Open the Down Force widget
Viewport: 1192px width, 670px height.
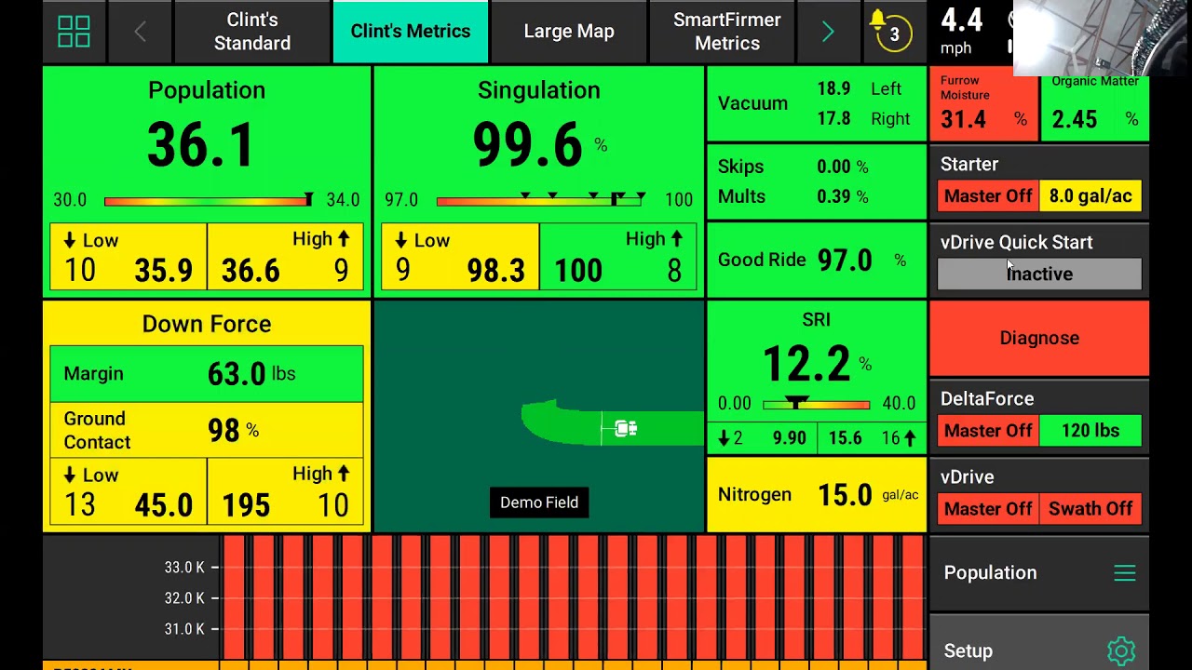click(x=207, y=416)
